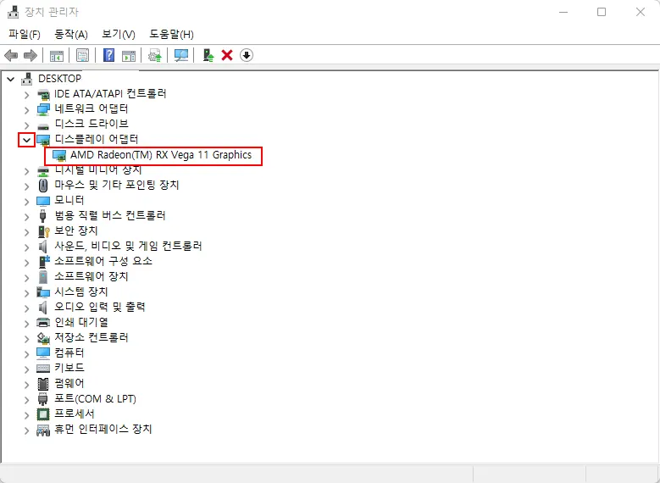Open the 파일(F) menu
Screen dimensions: 660x483
click(x=25, y=34)
